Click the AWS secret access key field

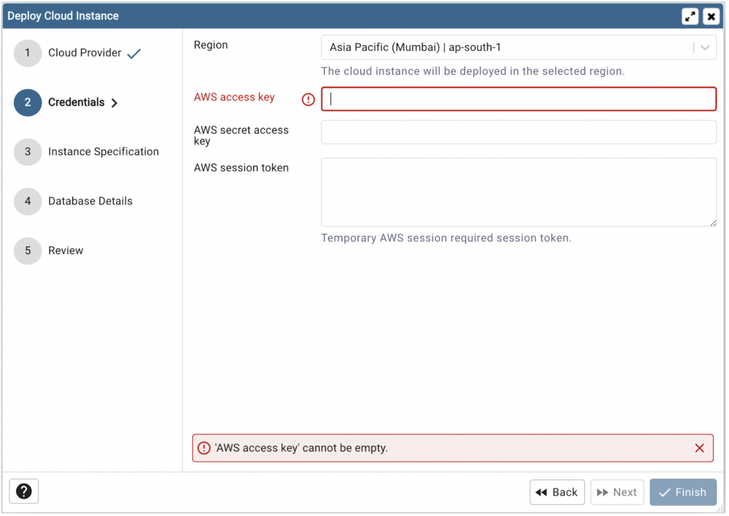[518, 132]
